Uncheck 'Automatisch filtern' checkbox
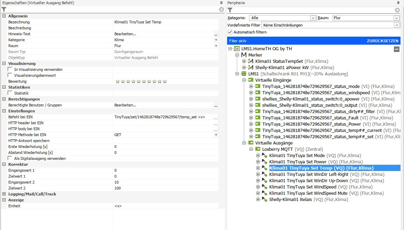404x230 pixels. tap(230, 32)
